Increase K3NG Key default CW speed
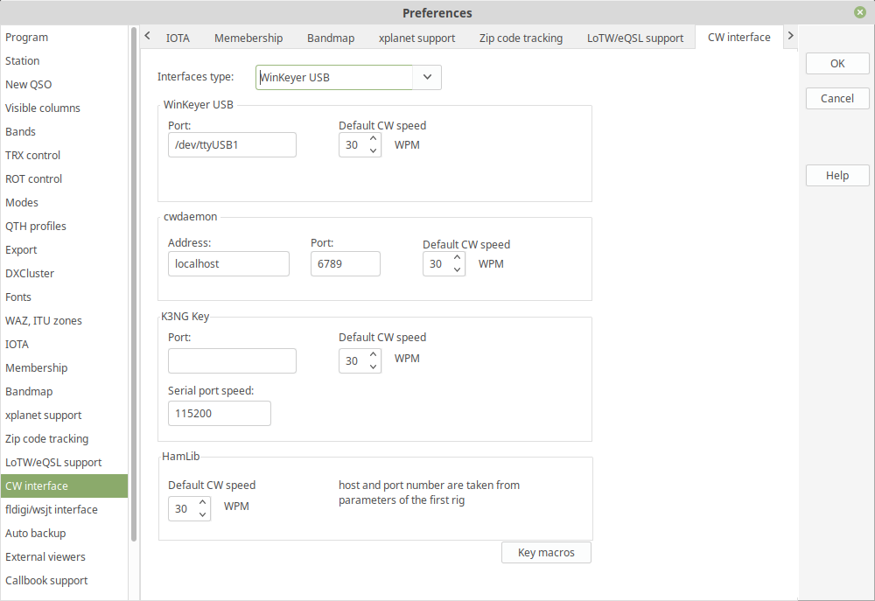This screenshot has height=601, width=875. click(374, 355)
